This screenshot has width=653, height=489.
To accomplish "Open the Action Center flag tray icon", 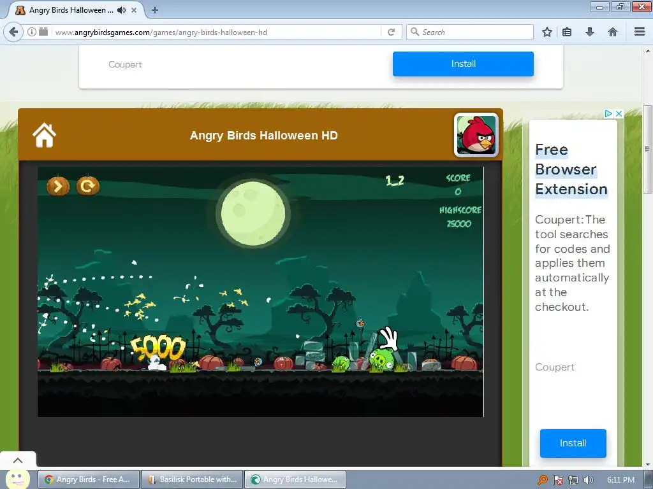I will (558, 480).
